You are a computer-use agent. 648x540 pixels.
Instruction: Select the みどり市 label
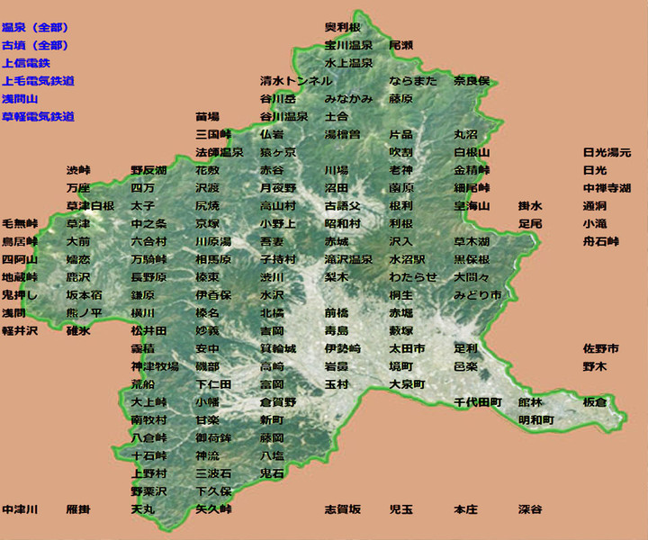[x=477, y=295]
